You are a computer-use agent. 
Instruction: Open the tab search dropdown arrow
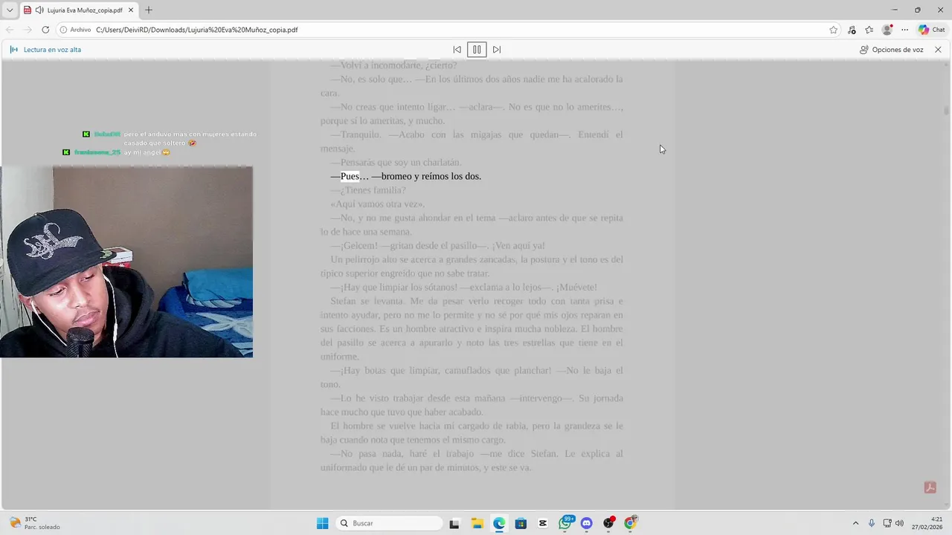coord(10,10)
